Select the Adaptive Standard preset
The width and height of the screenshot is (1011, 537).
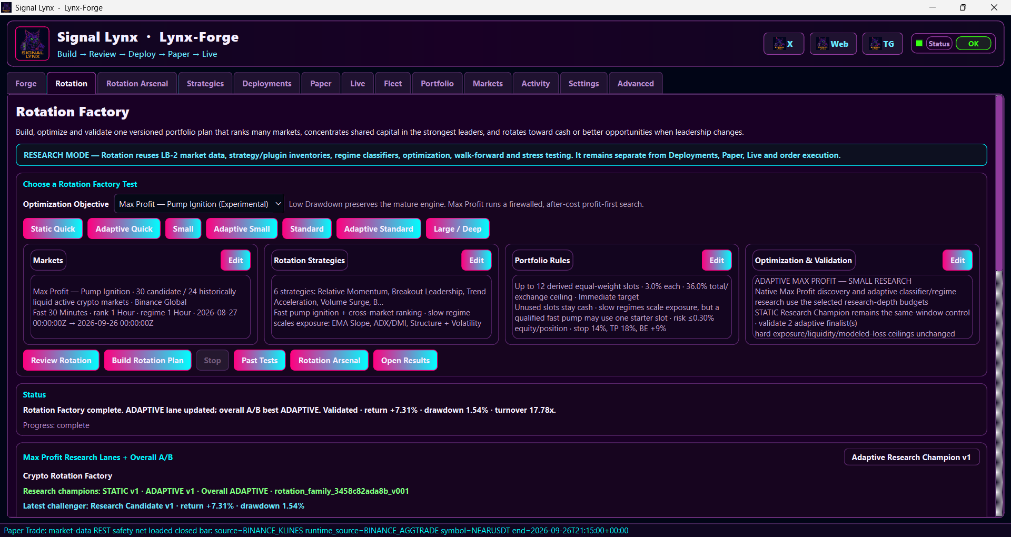click(379, 228)
